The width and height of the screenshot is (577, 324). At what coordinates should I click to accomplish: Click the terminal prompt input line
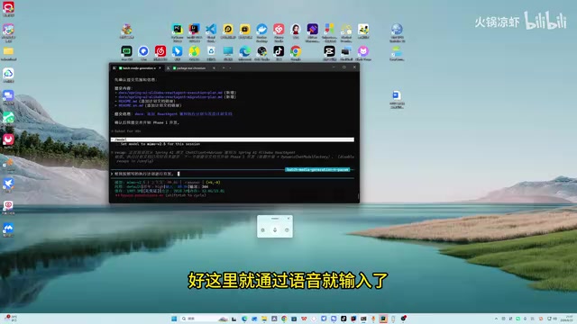[x=233, y=174]
